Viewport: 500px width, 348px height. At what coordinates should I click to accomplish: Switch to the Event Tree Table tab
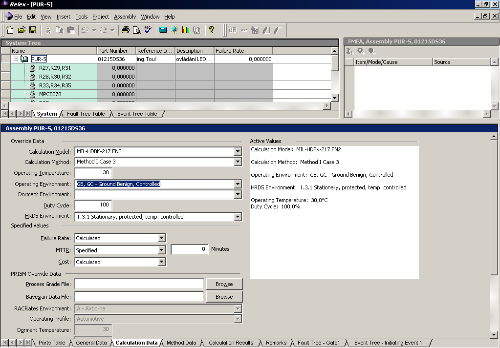coord(137,114)
